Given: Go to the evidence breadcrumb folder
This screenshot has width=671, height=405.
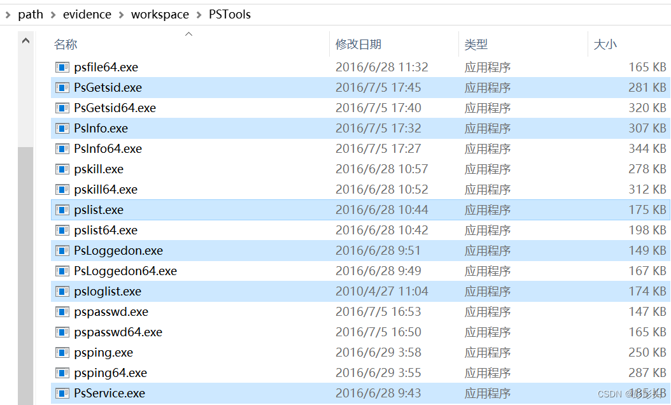Looking at the screenshot, I should tap(87, 15).
